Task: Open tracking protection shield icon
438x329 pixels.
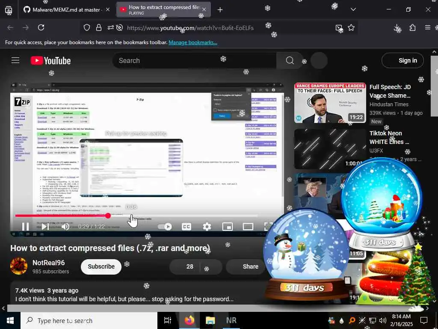Action: click(x=87, y=27)
